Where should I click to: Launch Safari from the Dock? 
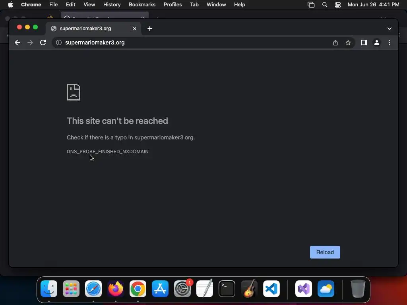click(93, 289)
